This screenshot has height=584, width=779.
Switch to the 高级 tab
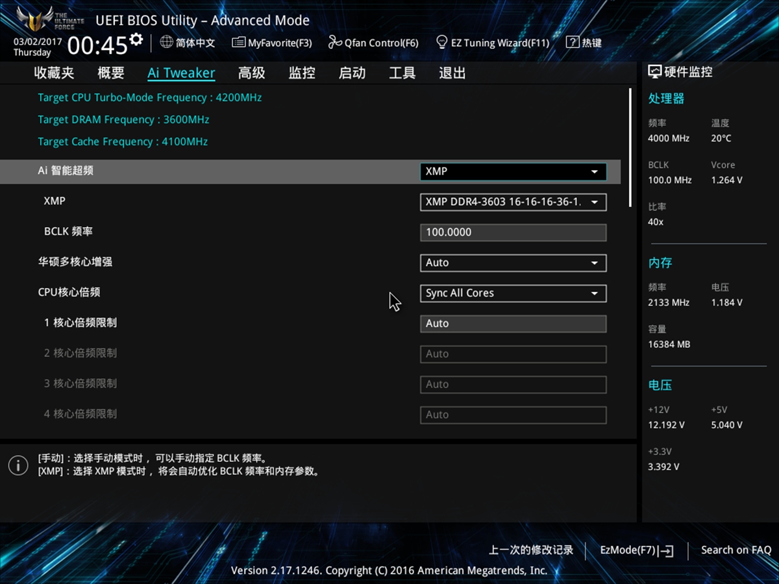(251, 73)
